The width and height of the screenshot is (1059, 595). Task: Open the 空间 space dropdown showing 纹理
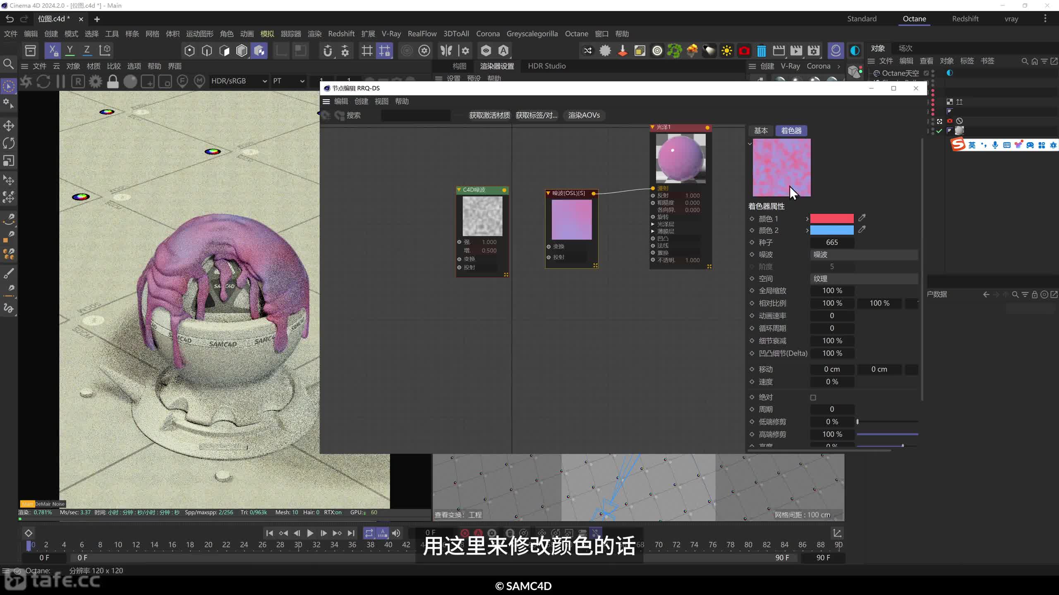click(x=864, y=278)
